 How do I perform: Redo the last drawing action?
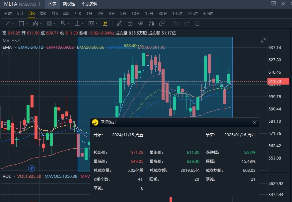point(186,23)
